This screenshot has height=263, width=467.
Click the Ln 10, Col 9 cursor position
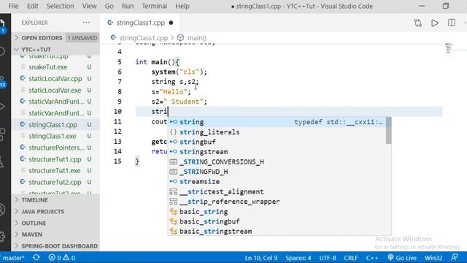pos(261,258)
